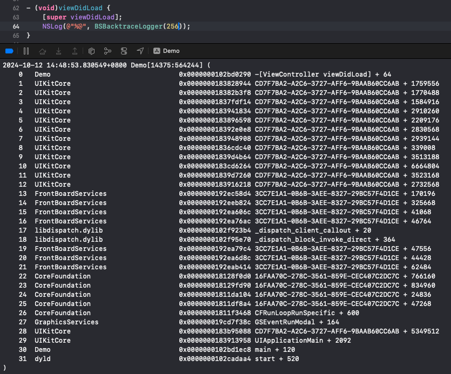Click the Step Out debug icon
This screenshot has width=451, height=374.
[75, 51]
